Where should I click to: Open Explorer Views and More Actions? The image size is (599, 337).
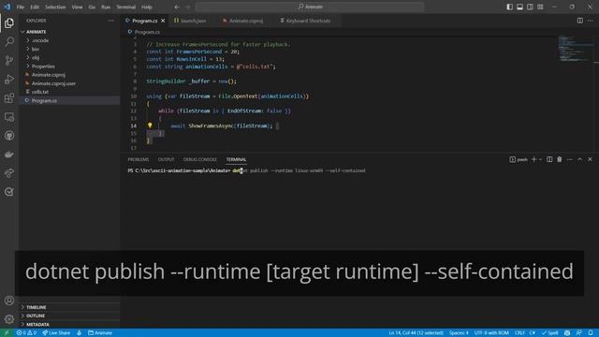click(110, 21)
